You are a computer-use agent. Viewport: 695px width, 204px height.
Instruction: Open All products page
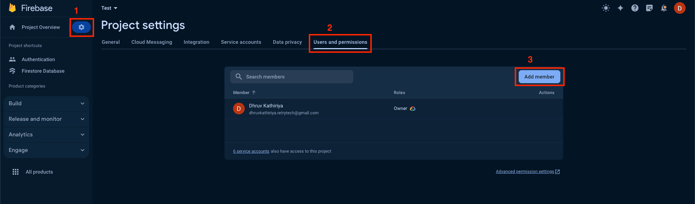pyautogui.click(x=39, y=172)
